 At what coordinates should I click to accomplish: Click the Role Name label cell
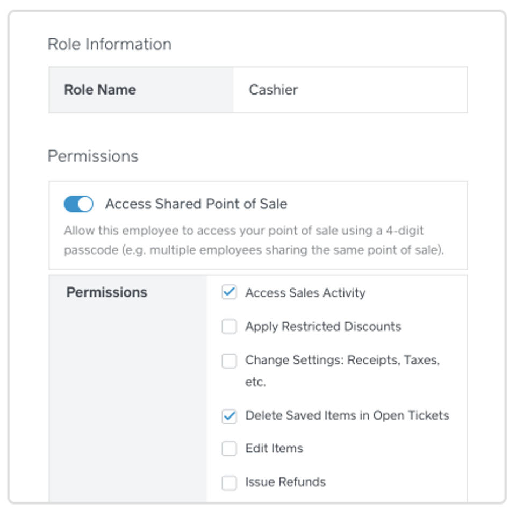click(100, 90)
